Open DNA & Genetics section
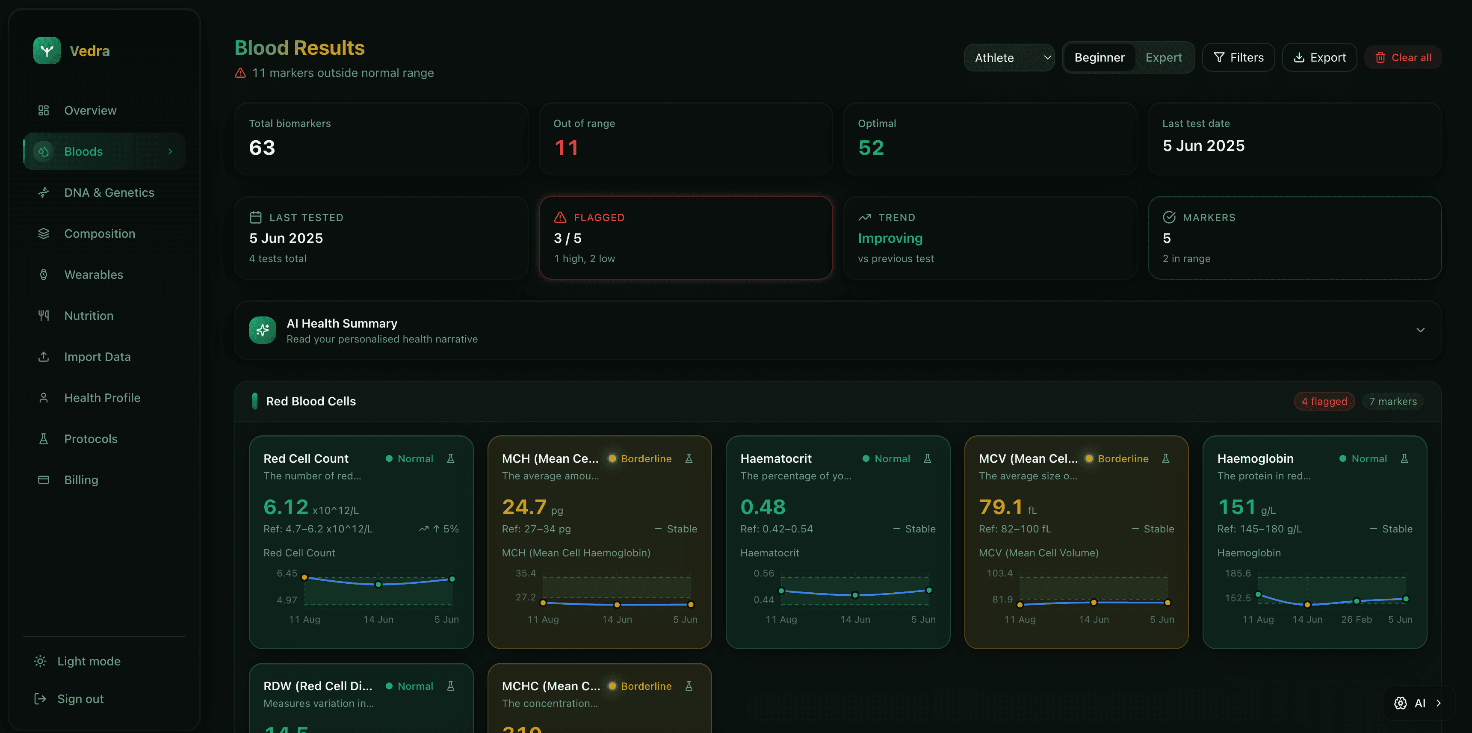Screen dimensions: 1472x733 [x=104, y=192]
